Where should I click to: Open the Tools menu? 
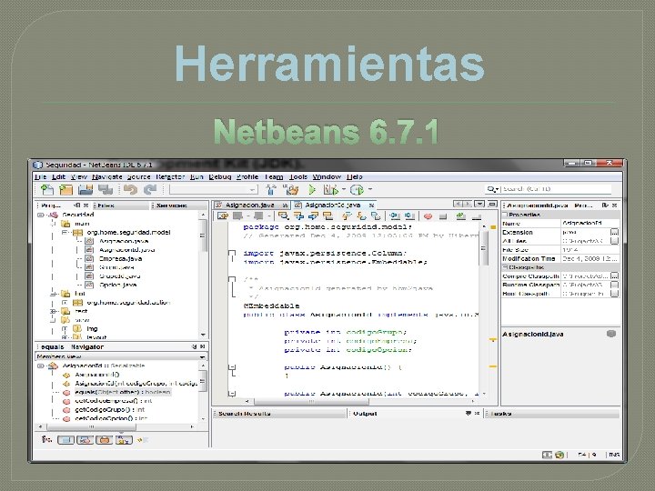298,177
